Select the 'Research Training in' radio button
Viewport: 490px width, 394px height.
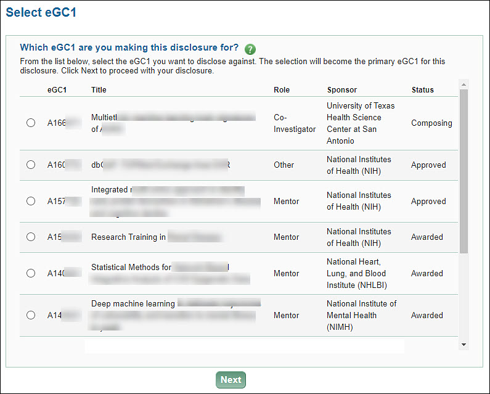31,237
